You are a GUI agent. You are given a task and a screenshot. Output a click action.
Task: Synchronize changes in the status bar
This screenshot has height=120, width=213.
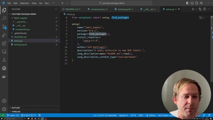pyautogui.click(x=18, y=115)
